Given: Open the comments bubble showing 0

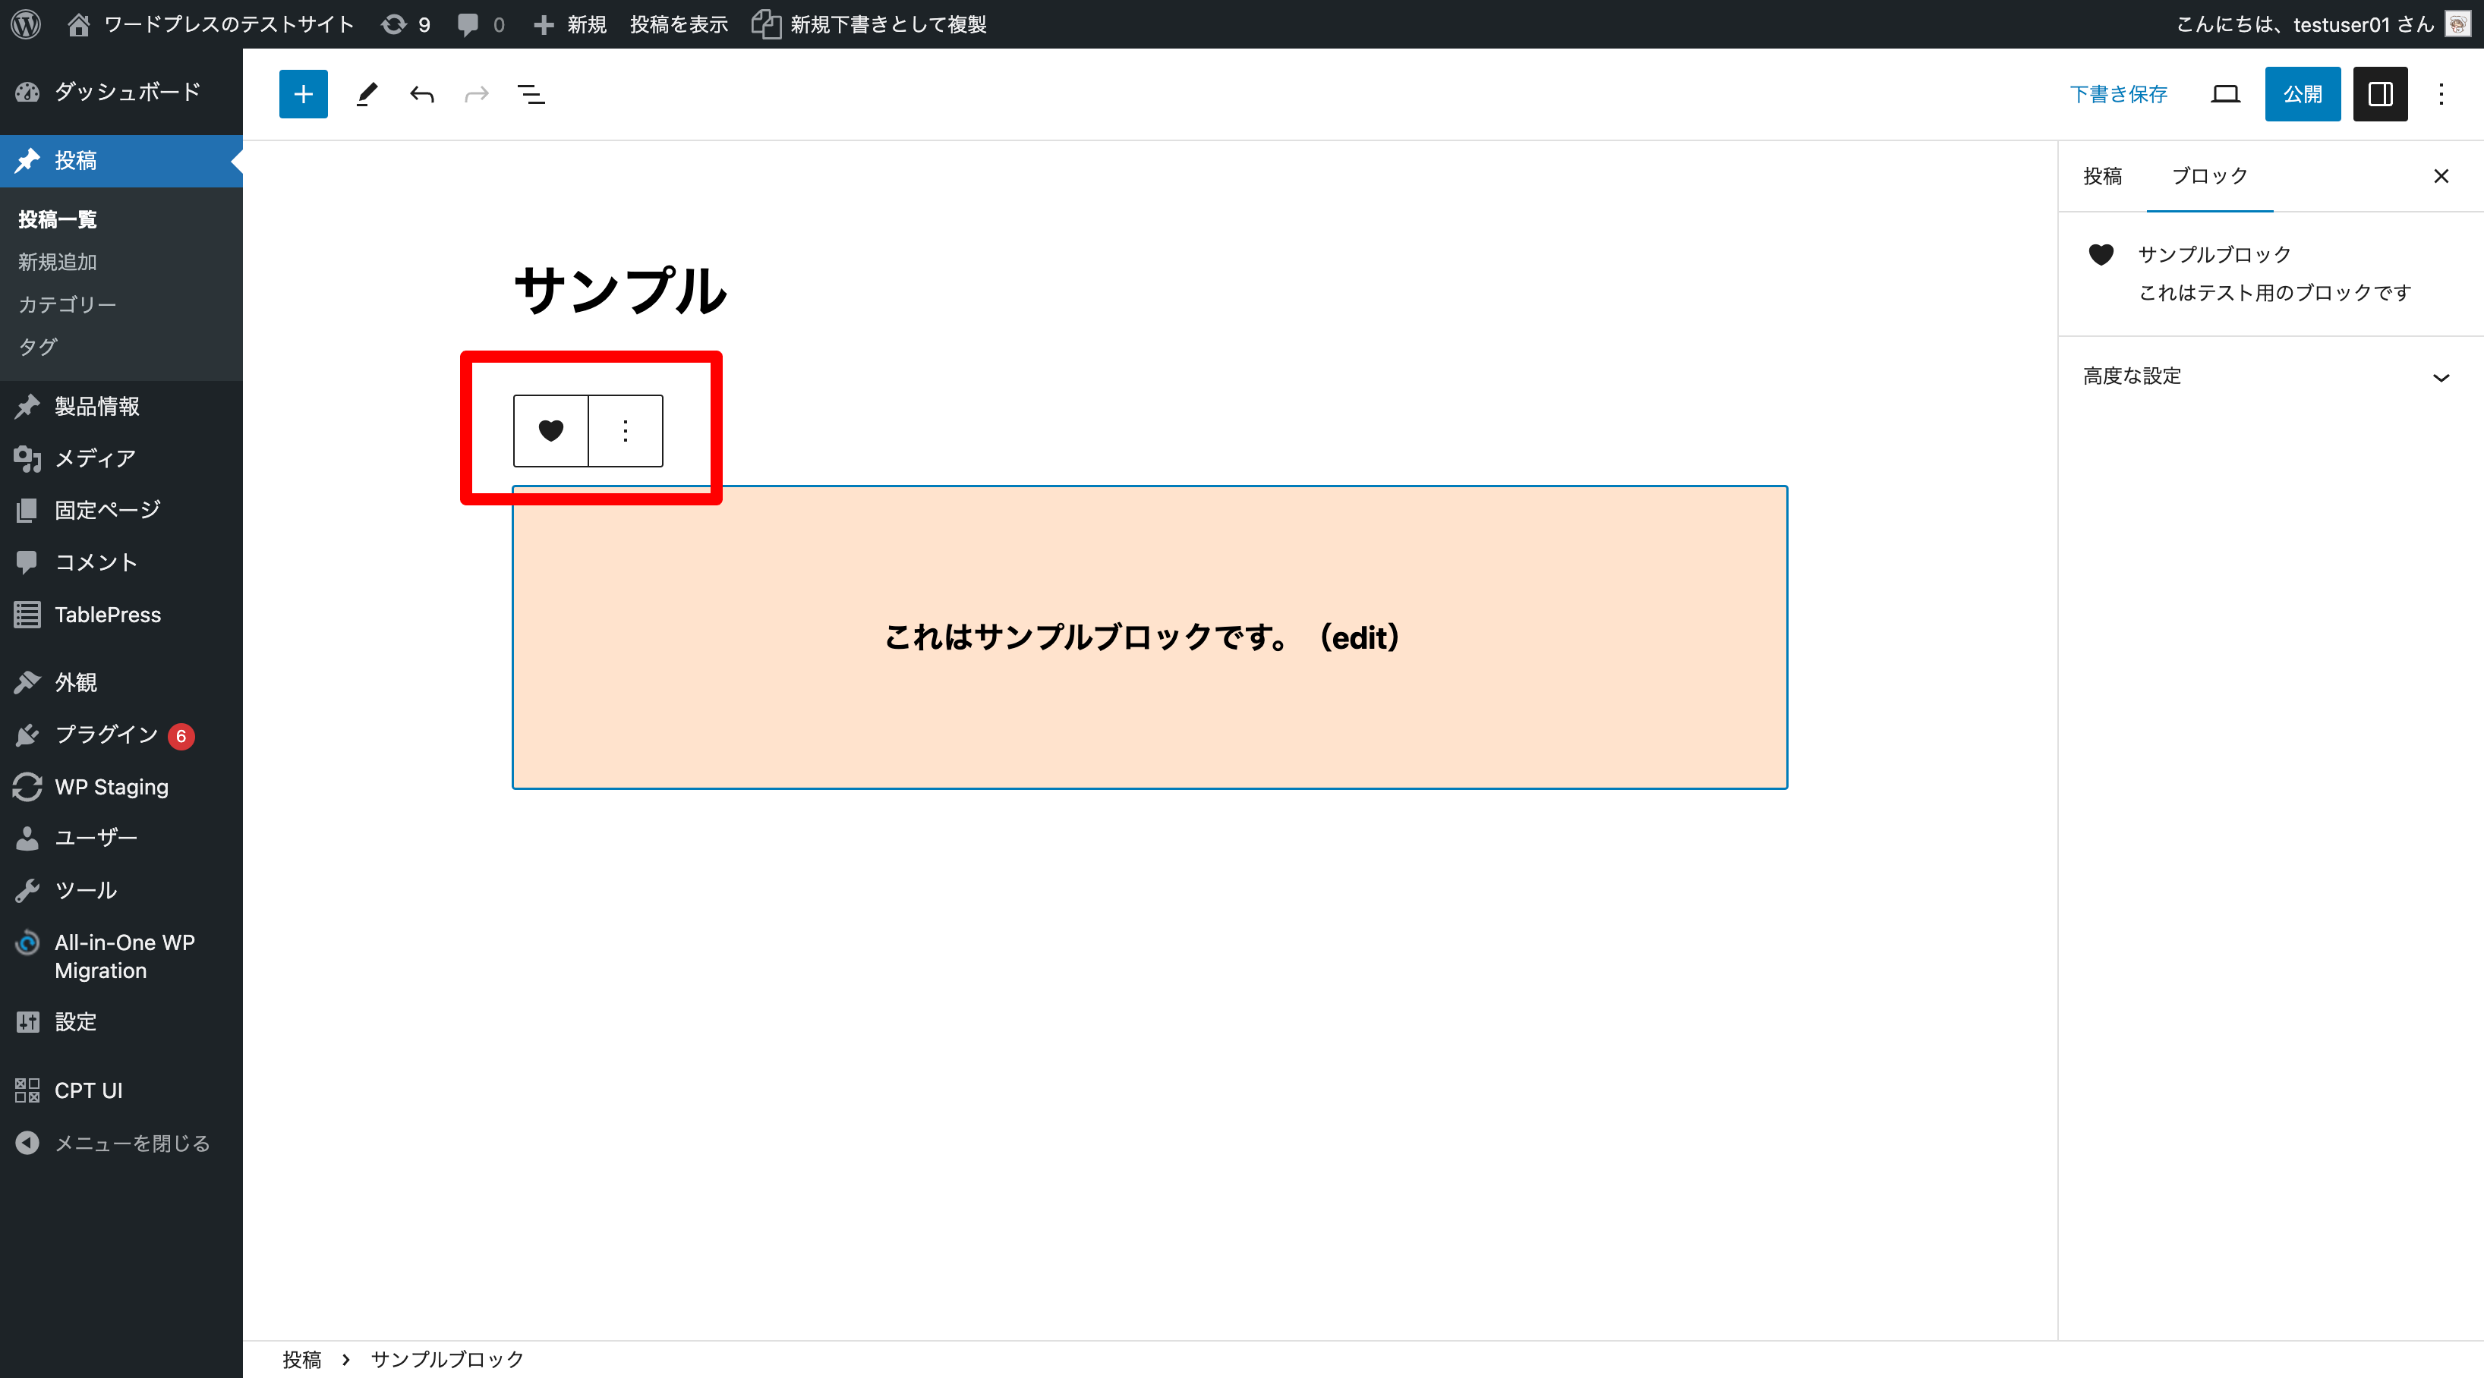Looking at the screenshot, I should click(x=481, y=24).
